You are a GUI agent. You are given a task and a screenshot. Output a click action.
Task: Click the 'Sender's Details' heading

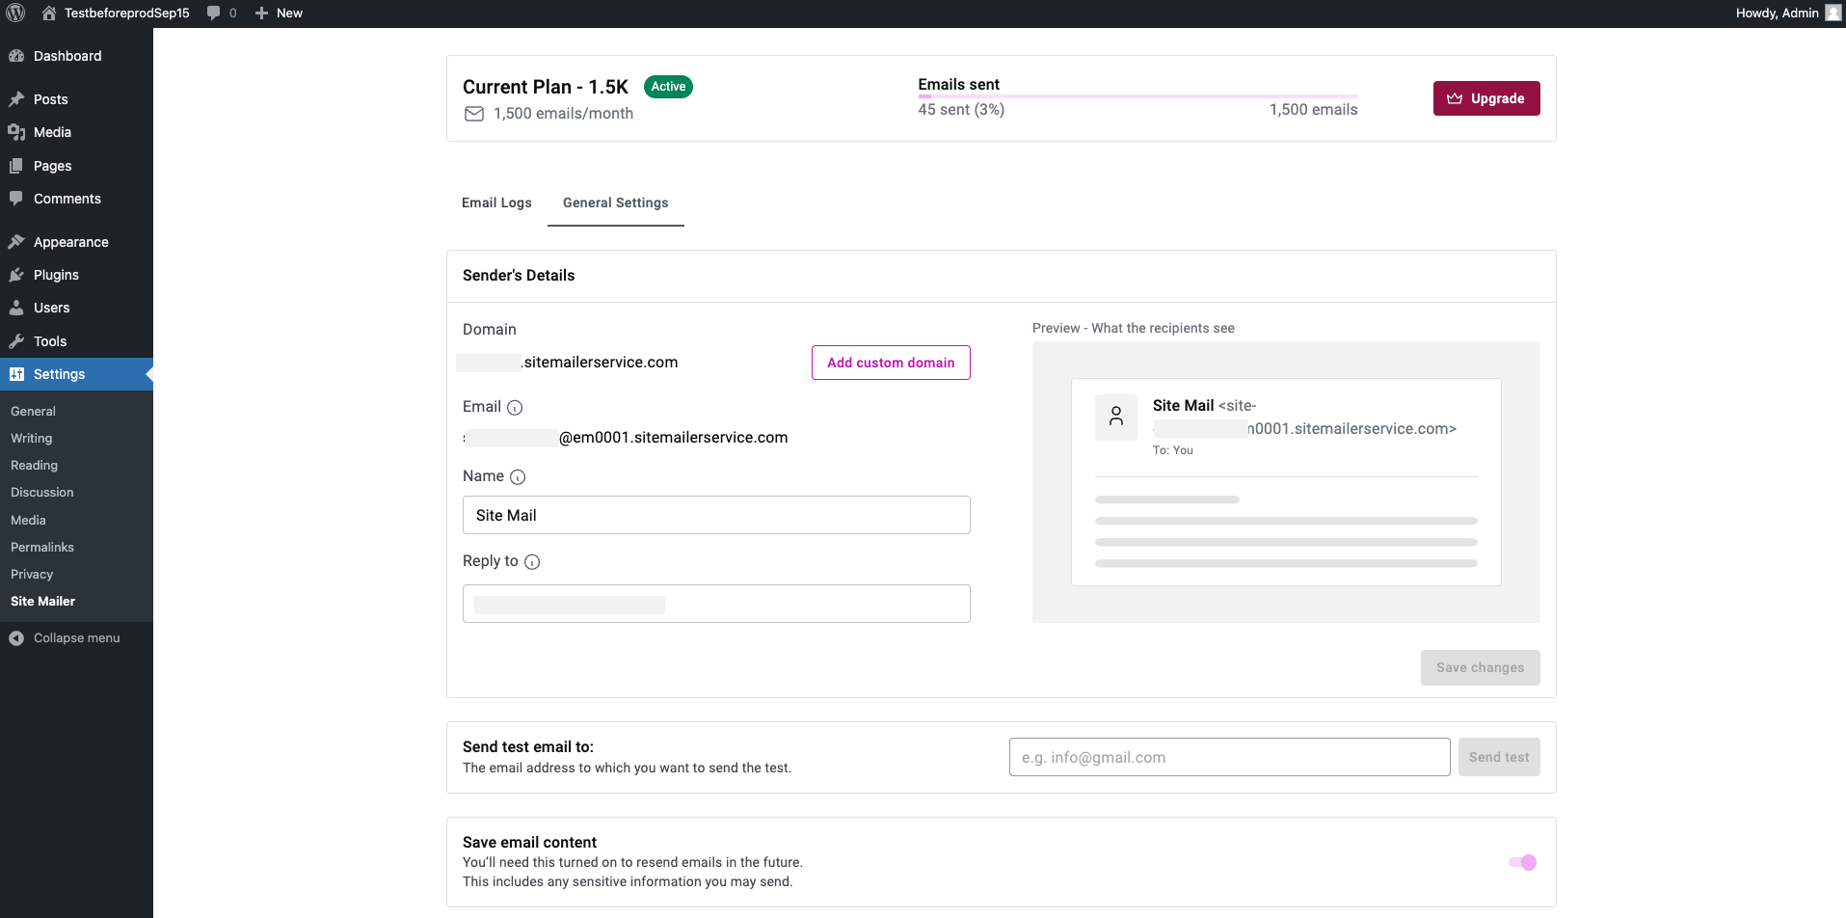point(519,276)
